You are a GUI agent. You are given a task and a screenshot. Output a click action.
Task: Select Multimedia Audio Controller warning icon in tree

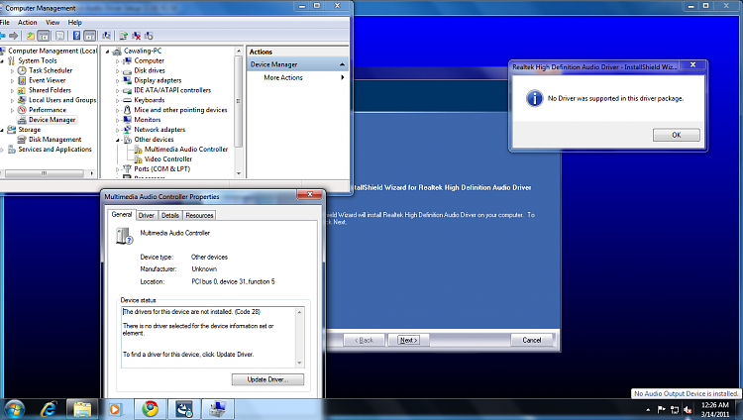click(x=138, y=150)
